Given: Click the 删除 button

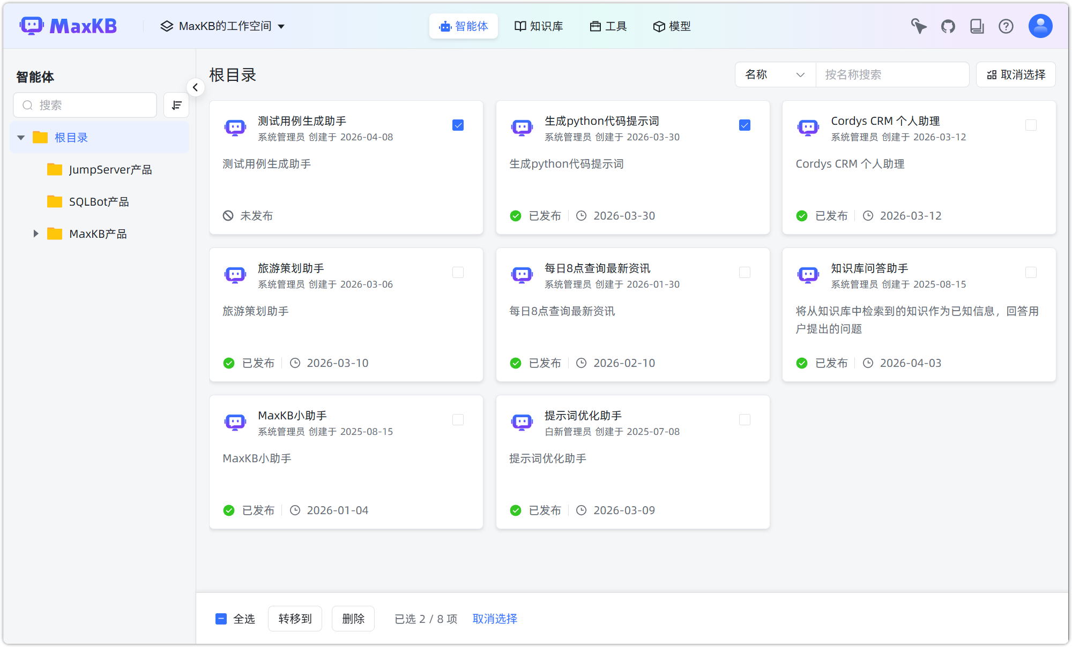Looking at the screenshot, I should coord(353,619).
